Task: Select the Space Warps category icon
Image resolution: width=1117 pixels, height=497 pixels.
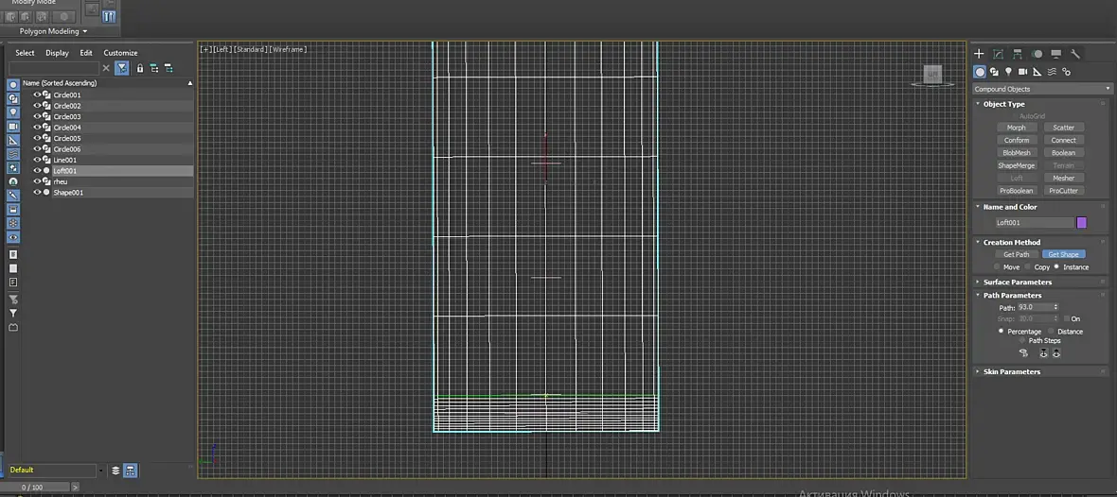Action: pos(1053,72)
